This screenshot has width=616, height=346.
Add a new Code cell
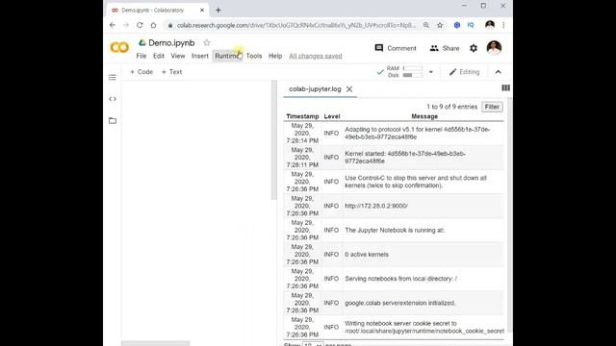coord(141,72)
